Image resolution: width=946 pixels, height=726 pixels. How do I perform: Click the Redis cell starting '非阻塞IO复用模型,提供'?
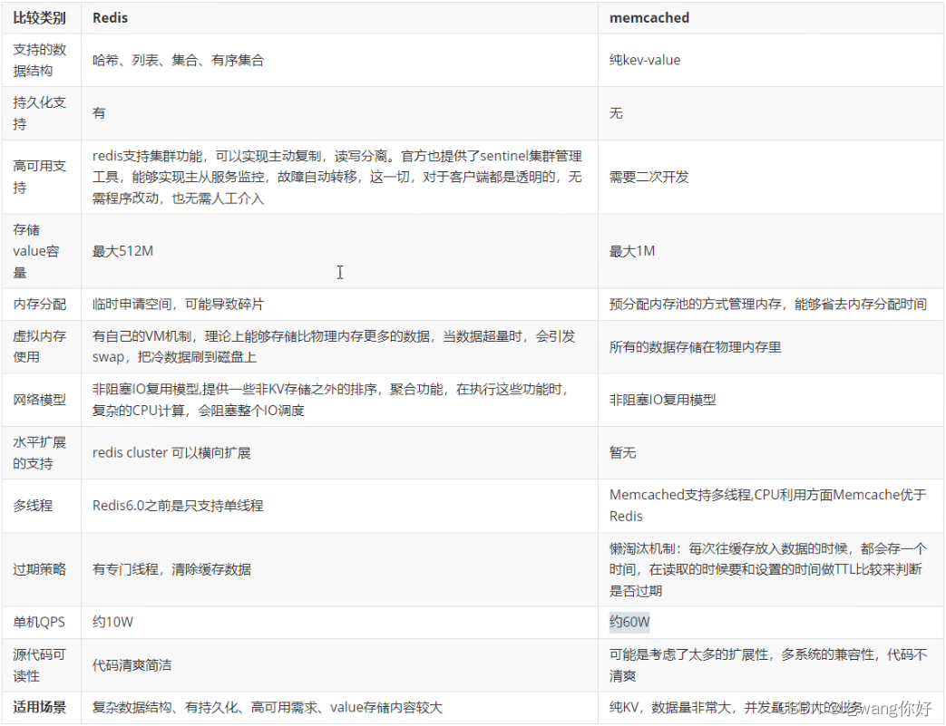coord(331,400)
